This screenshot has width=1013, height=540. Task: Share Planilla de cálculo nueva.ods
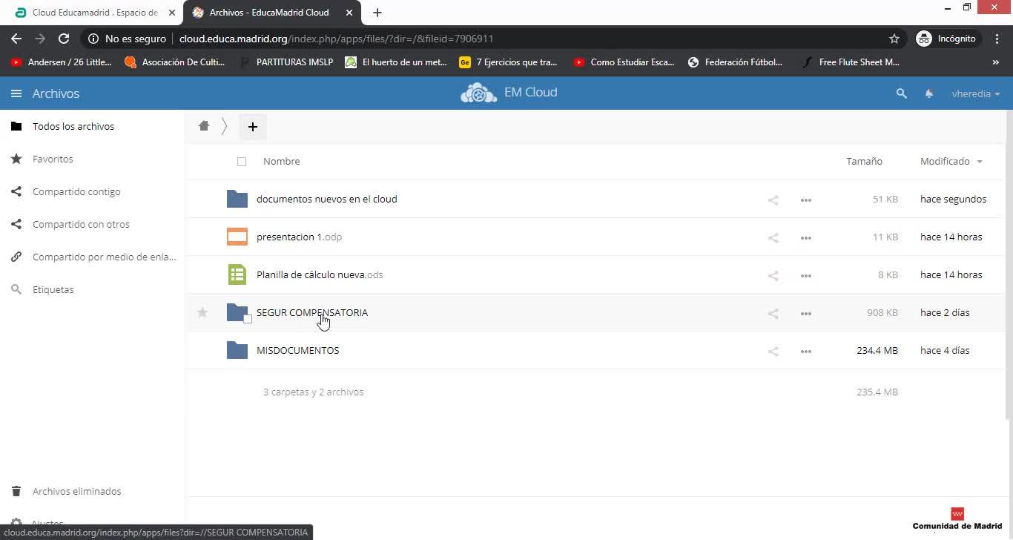tap(773, 275)
